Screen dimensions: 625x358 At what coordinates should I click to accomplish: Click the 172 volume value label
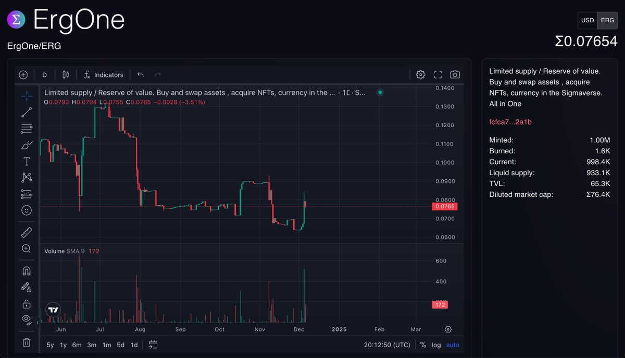click(440, 304)
